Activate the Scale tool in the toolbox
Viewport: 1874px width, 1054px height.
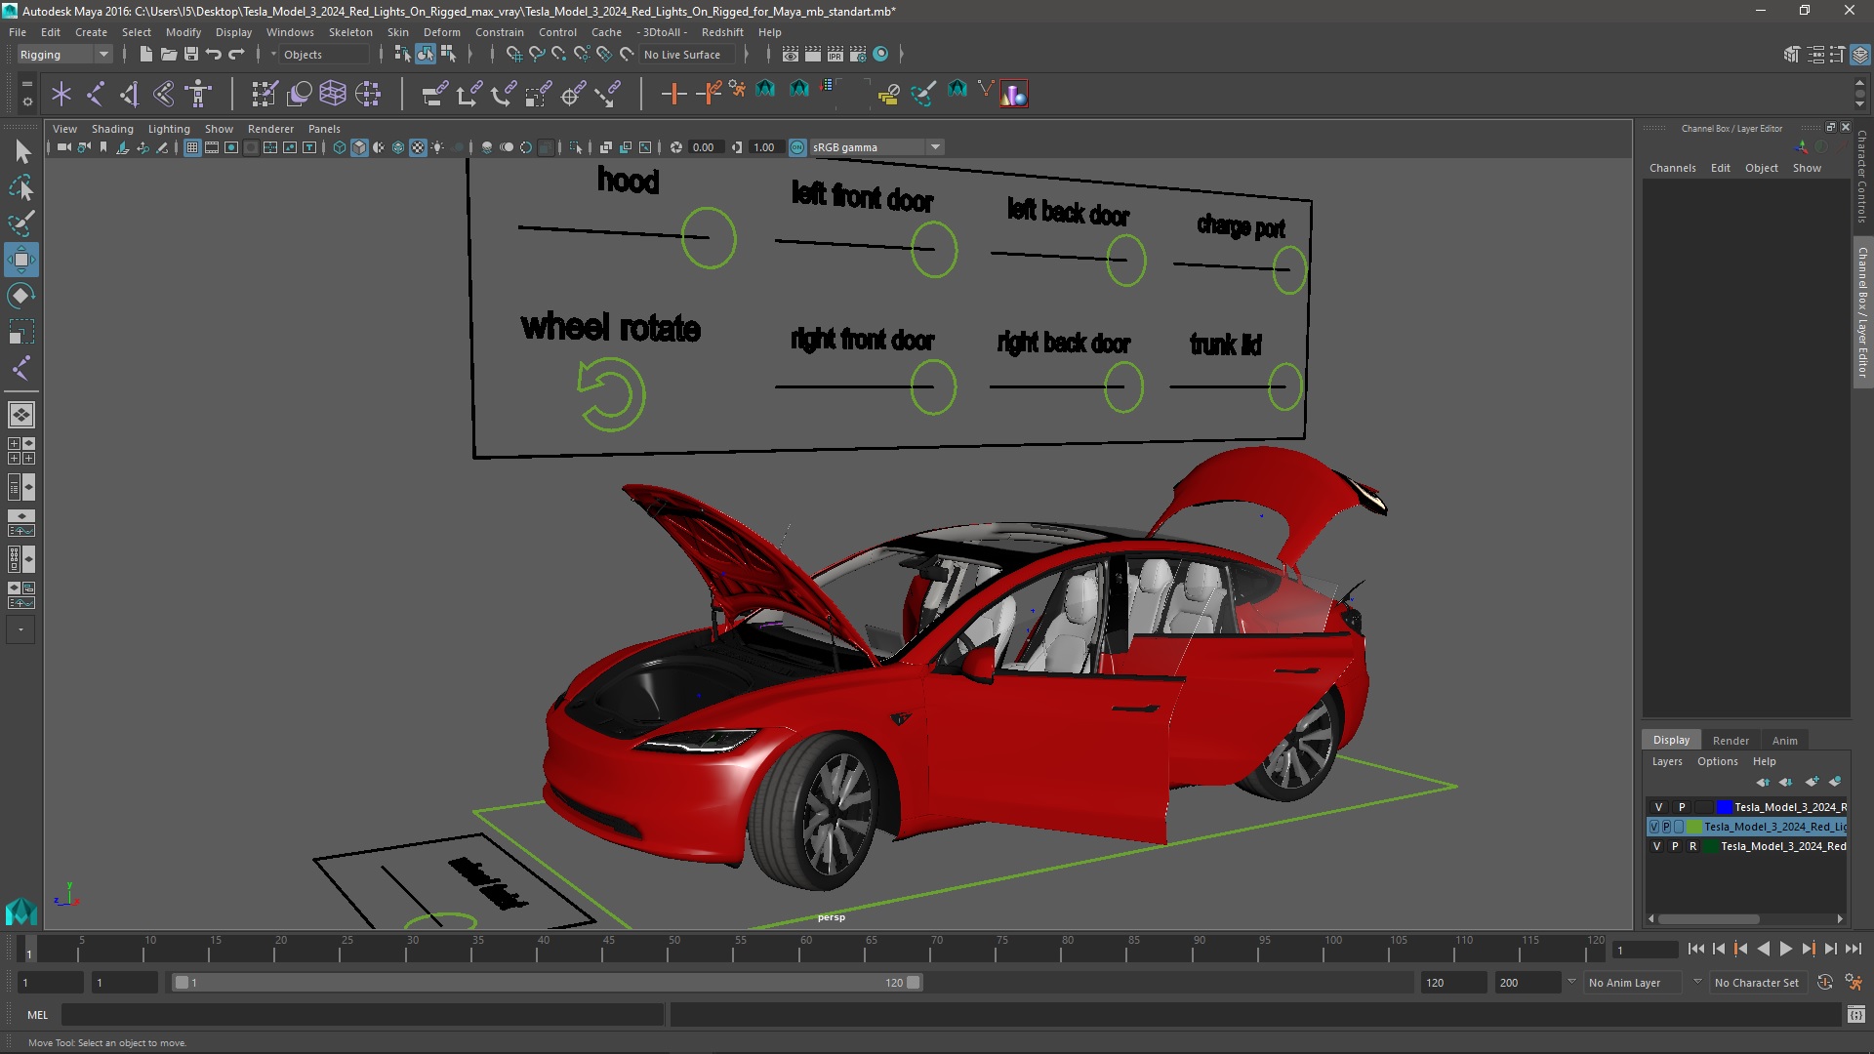(x=21, y=332)
